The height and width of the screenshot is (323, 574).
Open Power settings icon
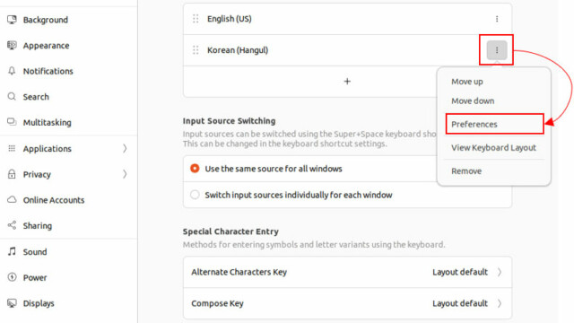(x=12, y=277)
